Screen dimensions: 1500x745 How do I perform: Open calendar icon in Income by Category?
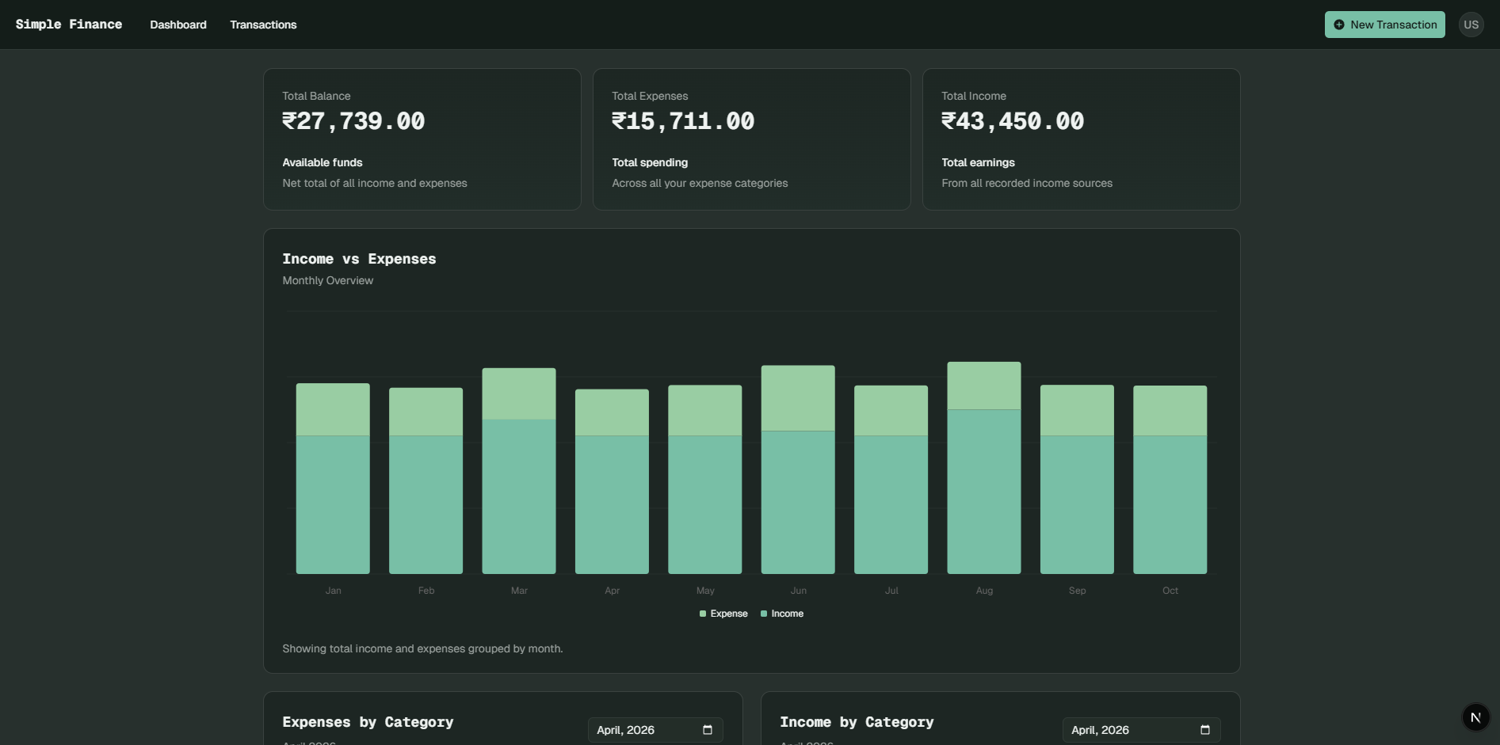[1204, 730]
